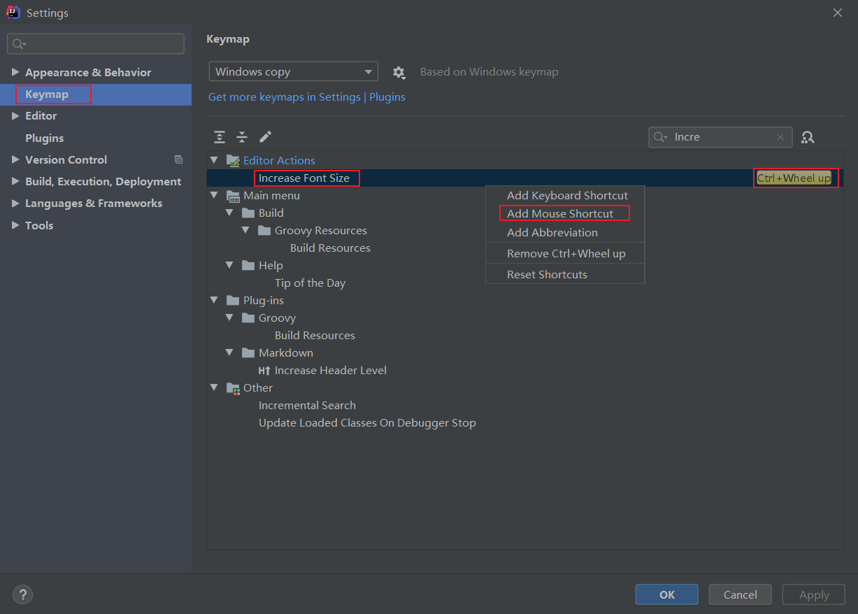The image size is (858, 614).
Task: Collapse the Plug-ins tree node
Action: point(214,301)
